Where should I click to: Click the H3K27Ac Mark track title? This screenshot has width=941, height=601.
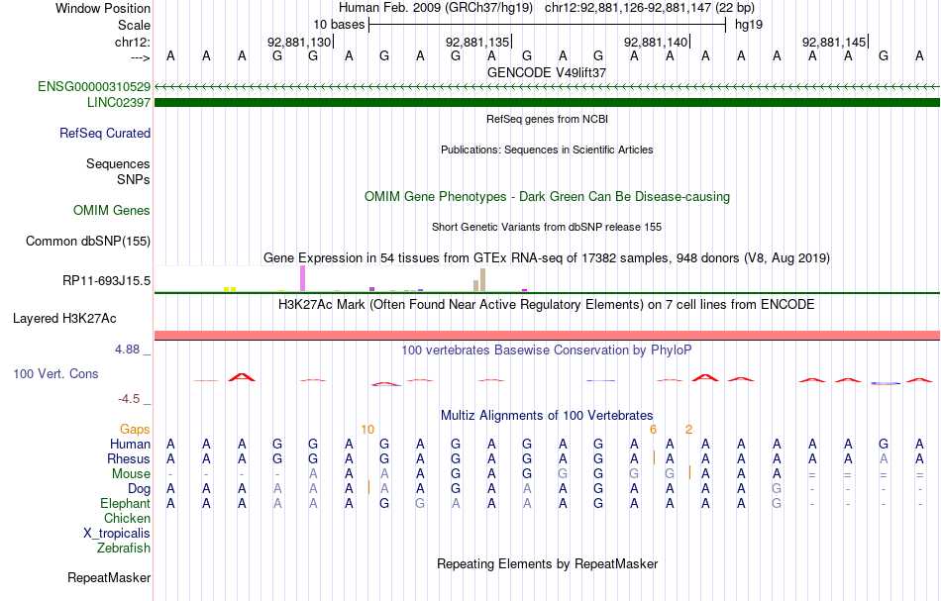click(547, 305)
